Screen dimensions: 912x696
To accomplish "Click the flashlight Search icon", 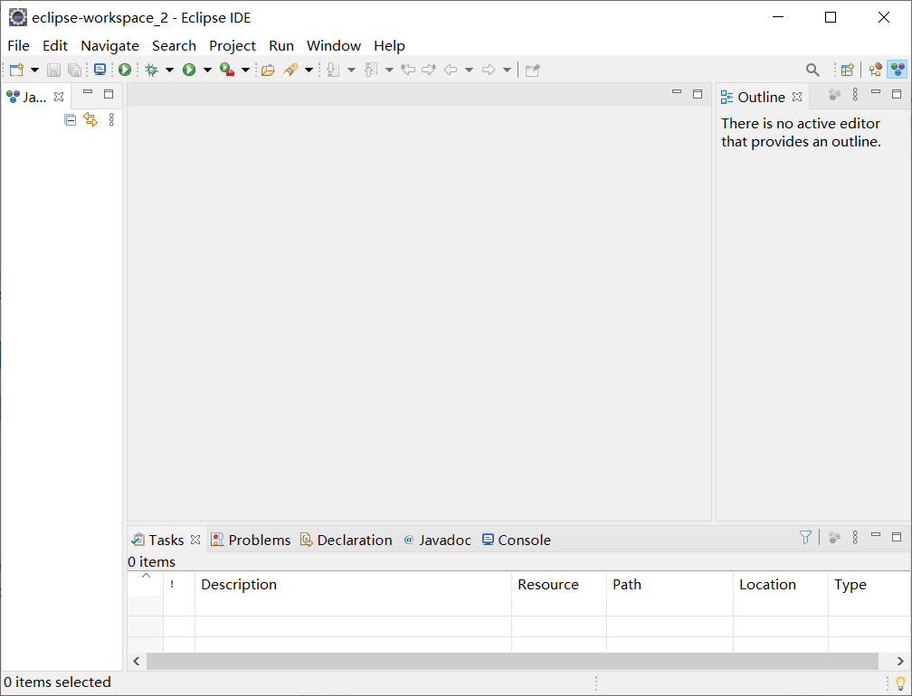I will [290, 70].
